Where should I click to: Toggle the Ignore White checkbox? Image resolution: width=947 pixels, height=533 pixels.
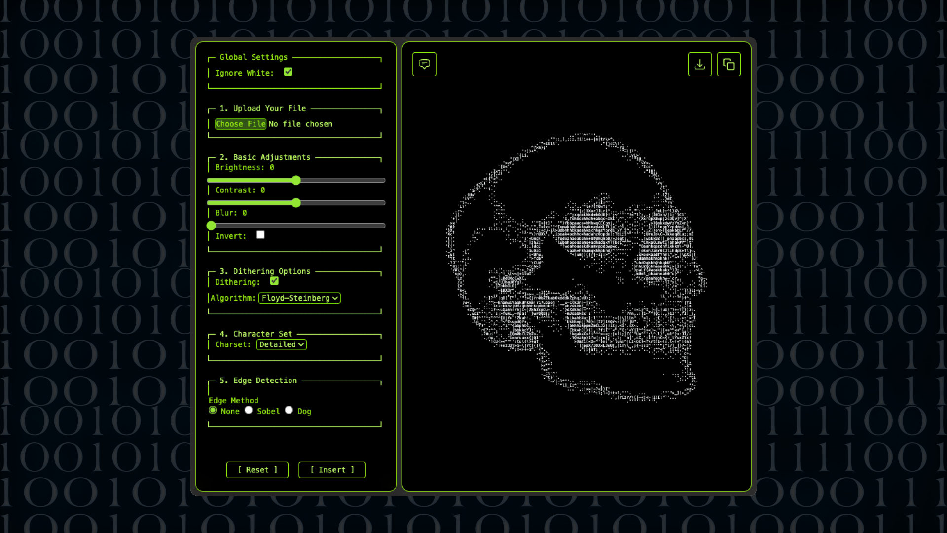(288, 72)
